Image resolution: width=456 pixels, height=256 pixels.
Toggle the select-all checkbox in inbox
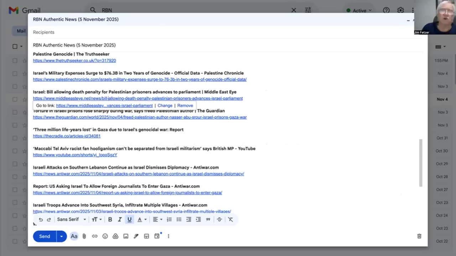[x=15, y=46]
